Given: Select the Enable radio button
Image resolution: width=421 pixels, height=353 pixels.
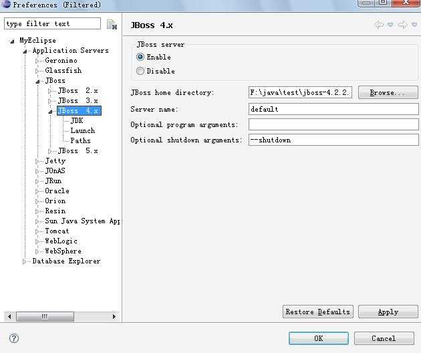Looking at the screenshot, I should pyautogui.click(x=140, y=57).
